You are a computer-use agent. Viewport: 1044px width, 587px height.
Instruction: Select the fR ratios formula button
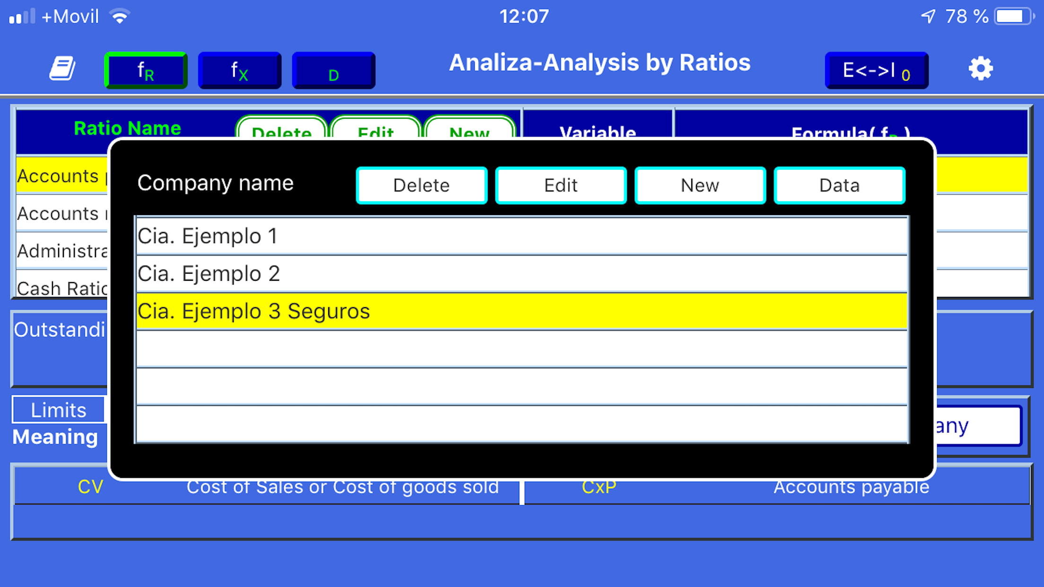click(146, 70)
